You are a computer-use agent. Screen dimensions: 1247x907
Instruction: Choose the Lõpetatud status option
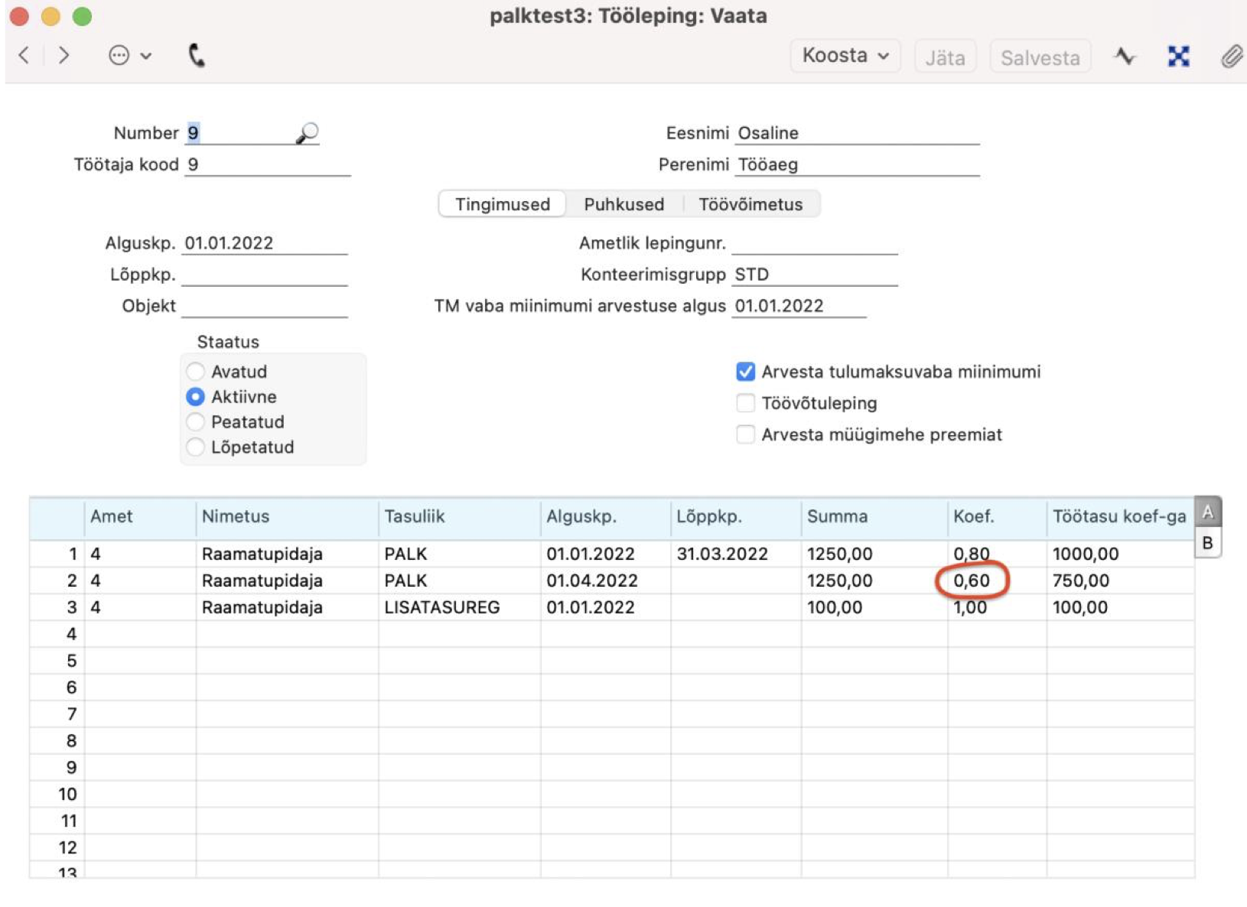[196, 447]
